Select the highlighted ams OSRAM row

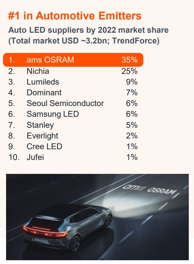73,60
